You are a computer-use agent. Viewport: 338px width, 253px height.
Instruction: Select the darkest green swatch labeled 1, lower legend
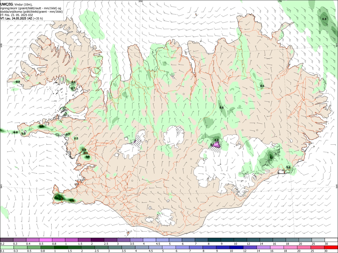(61, 247)
